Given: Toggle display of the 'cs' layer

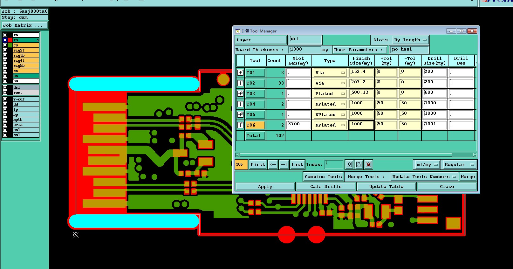Looking at the screenshot, I should point(5,45).
